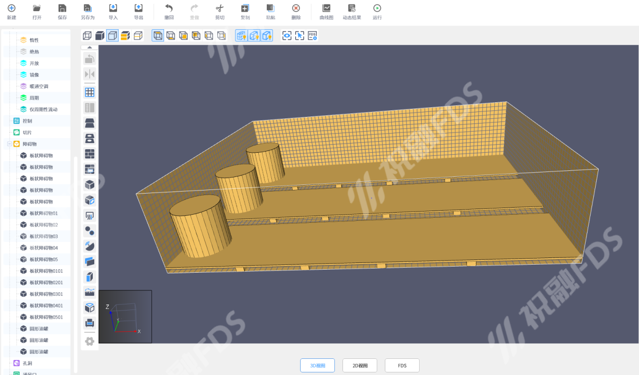Switch to the FDS tab
Viewport: 639px width, 375px height.
tap(402, 365)
